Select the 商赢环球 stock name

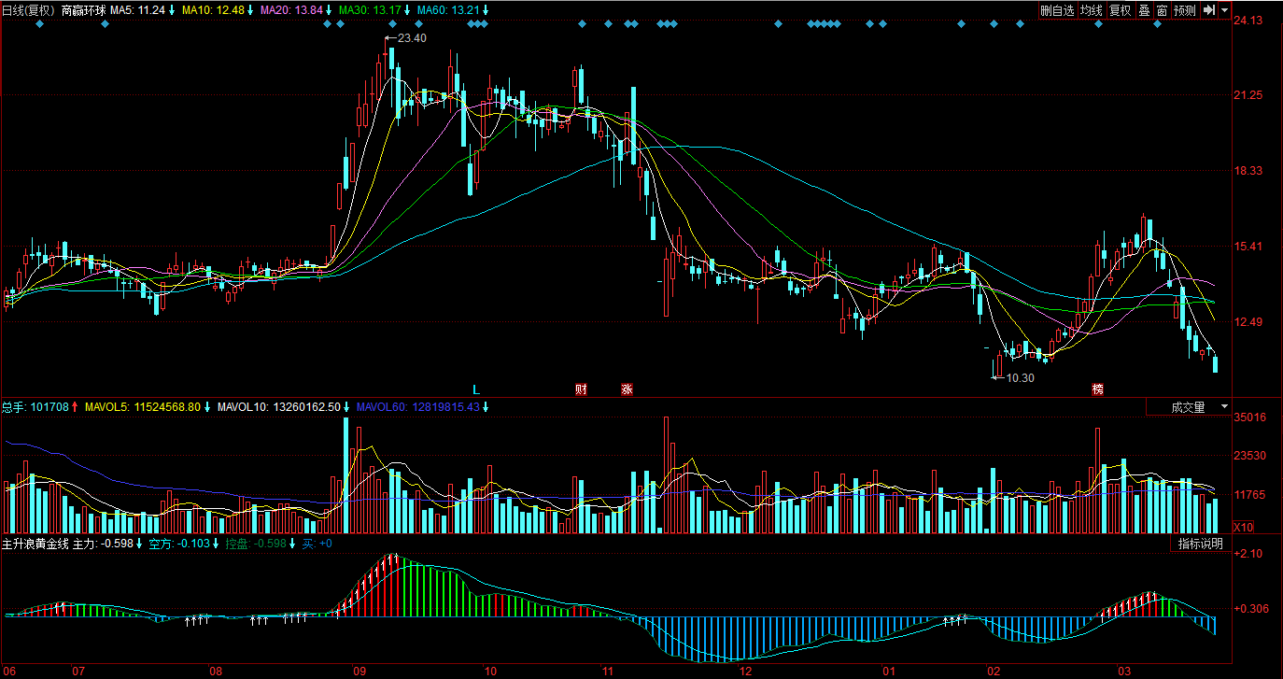point(84,10)
